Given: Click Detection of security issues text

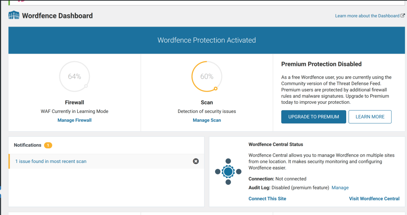Looking at the screenshot, I should coord(207,111).
